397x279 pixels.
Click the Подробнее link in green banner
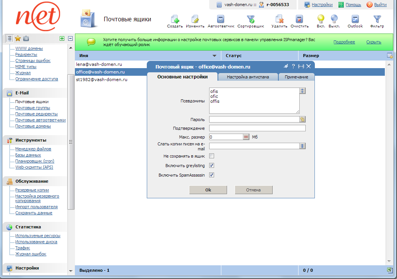(x=344, y=42)
